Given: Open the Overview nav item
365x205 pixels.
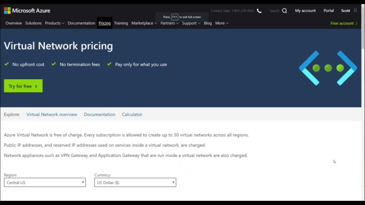Looking at the screenshot, I should pyautogui.click(x=14, y=23).
